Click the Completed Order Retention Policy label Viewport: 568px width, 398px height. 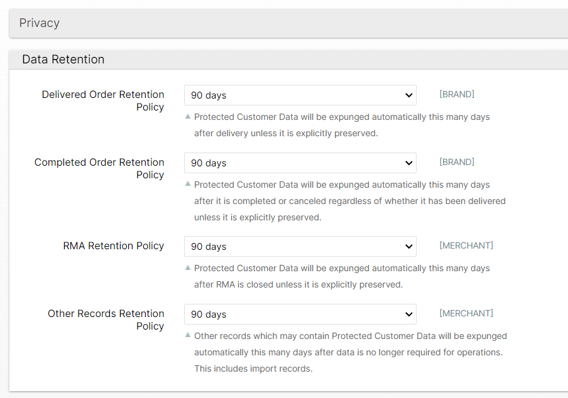pyautogui.click(x=99, y=168)
